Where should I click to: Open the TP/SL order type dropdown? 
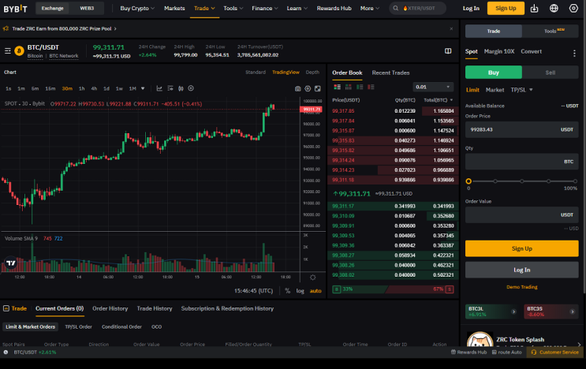point(521,90)
